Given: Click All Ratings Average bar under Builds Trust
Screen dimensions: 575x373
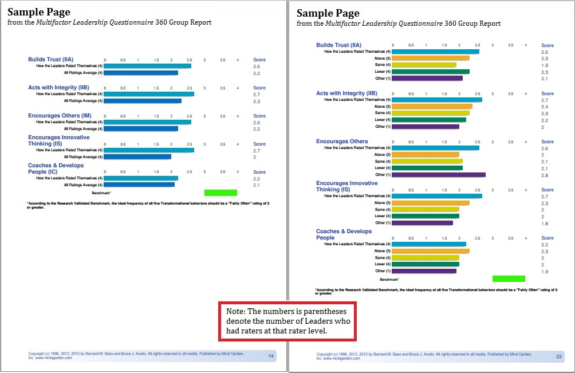Looking at the screenshot, I should pyautogui.click(x=141, y=73).
